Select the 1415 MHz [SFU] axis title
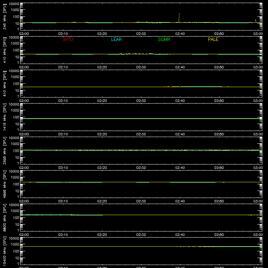Image resolution: width=268 pixels, height=268 pixels. pyautogui.click(x=4, y=117)
